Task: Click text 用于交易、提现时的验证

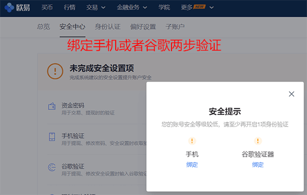Action: 88,113
